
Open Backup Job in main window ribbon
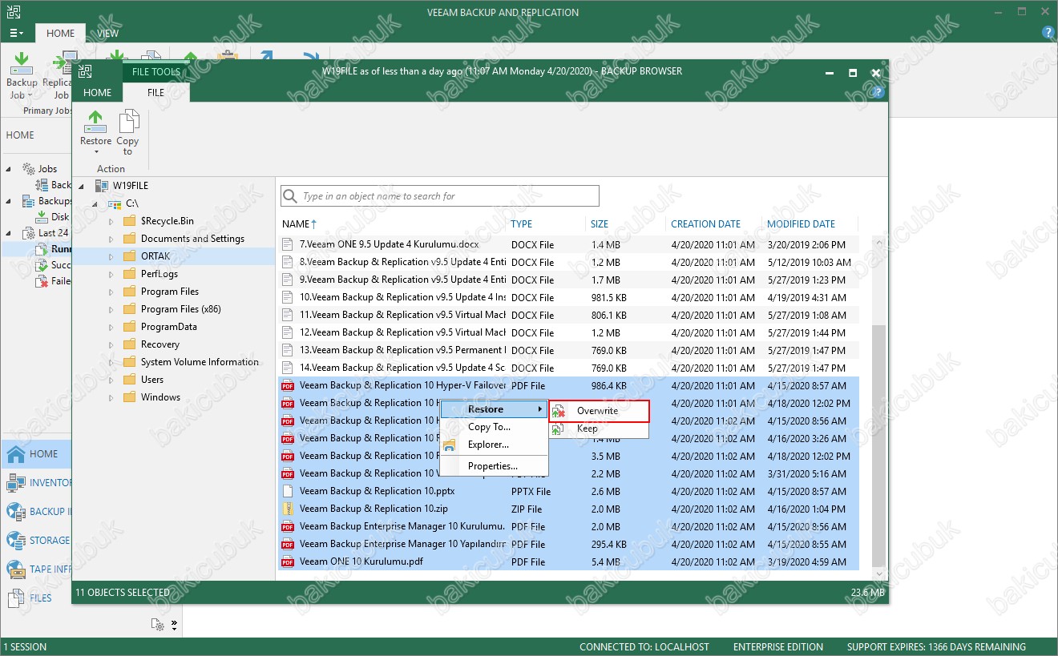[x=22, y=74]
